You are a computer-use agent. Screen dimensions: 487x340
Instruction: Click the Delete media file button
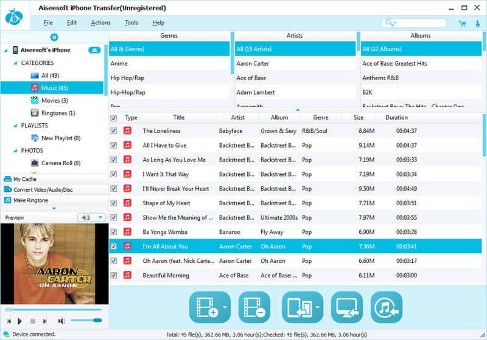pos(253,308)
